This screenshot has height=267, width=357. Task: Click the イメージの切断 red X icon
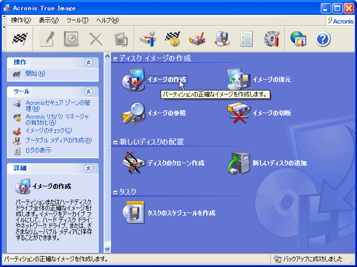tap(238, 113)
